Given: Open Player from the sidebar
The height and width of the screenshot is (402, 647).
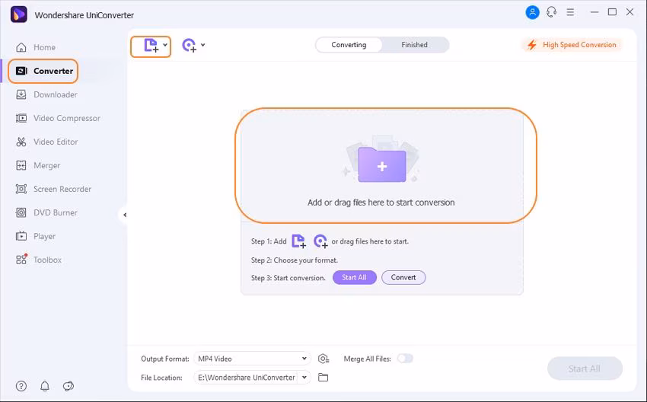Looking at the screenshot, I should (x=36, y=236).
